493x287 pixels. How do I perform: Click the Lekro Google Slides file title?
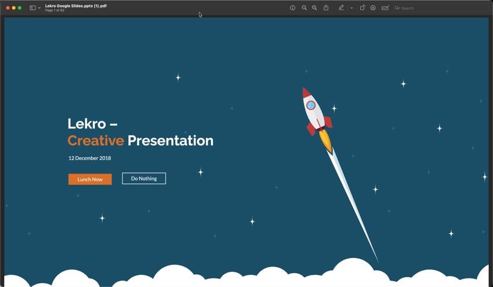[75, 6]
